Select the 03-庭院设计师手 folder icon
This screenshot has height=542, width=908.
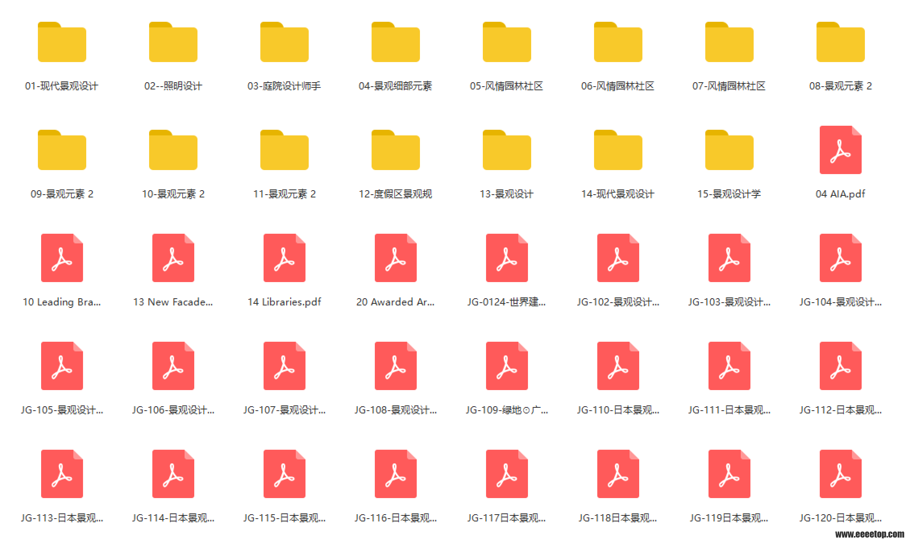click(x=284, y=42)
